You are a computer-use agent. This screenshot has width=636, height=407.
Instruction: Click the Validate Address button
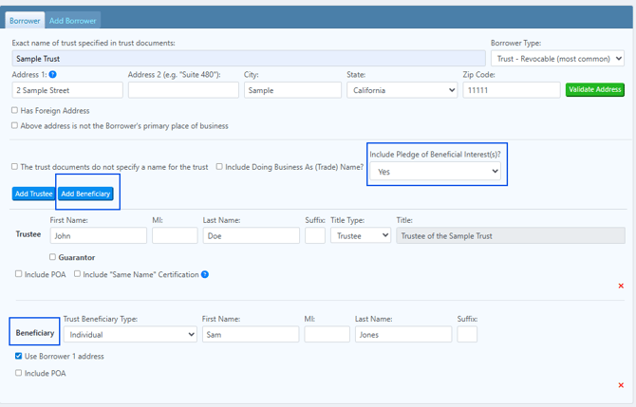point(595,89)
